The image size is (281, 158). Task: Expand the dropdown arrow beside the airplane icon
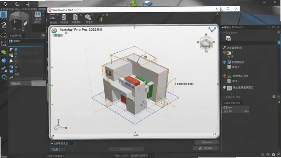click(34, 4)
